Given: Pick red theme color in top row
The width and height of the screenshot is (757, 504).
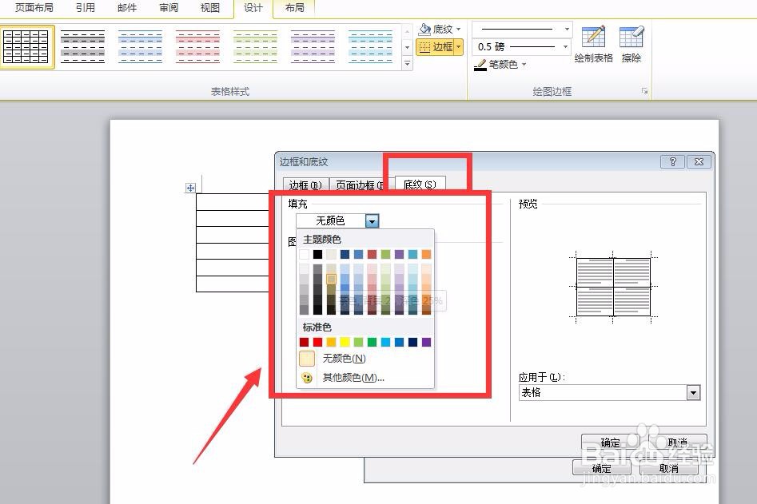Looking at the screenshot, I should [372, 254].
